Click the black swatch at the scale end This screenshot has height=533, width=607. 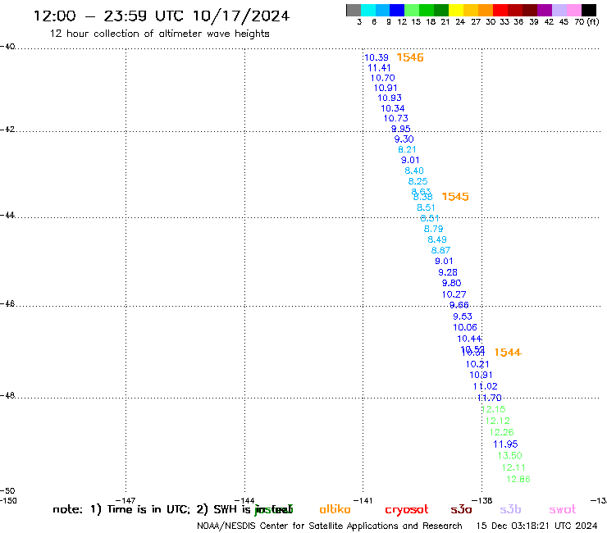pos(588,10)
